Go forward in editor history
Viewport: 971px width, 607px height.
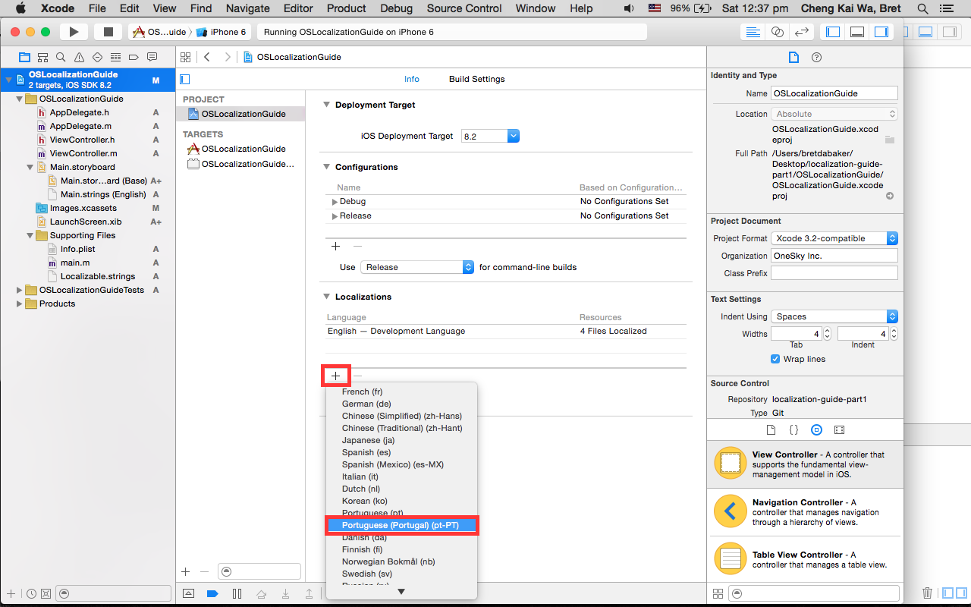227,57
